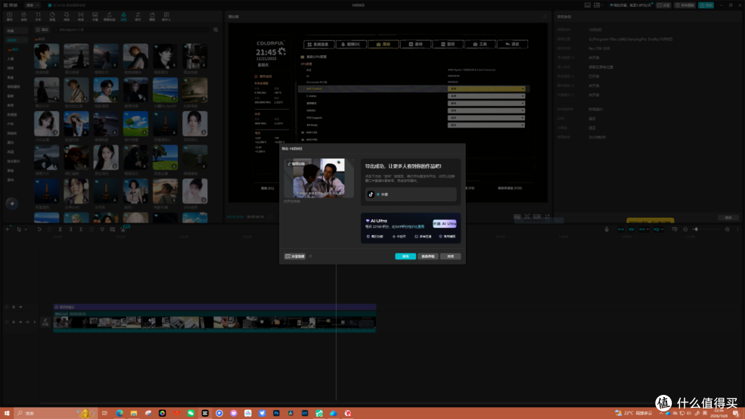Screen dimensions: 745x419
Task: Open the 模板 templates panel
Action: coord(152,17)
